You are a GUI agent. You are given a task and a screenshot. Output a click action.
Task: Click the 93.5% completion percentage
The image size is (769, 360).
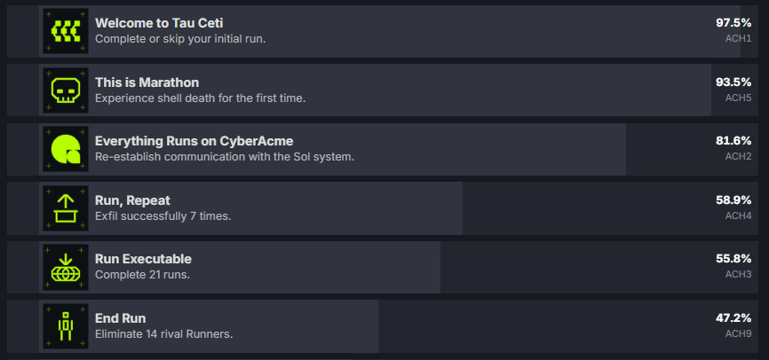click(x=733, y=82)
